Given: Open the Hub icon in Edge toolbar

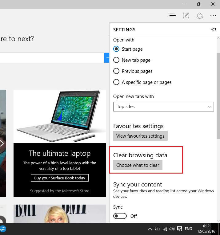Looking at the screenshot, I should coord(172,15).
